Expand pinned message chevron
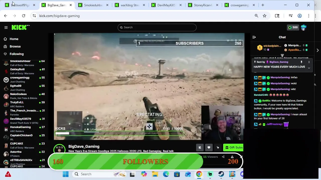Viewport: 321px width, 180px height. (309, 68)
